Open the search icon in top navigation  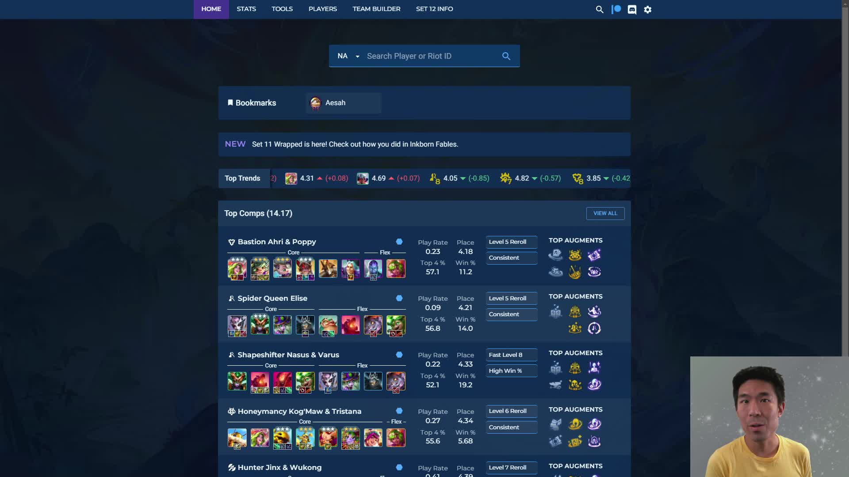point(599,9)
